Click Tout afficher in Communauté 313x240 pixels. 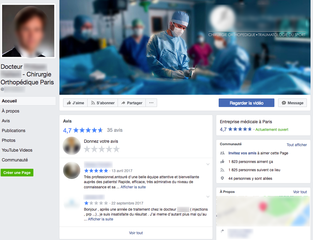click(297, 145)
